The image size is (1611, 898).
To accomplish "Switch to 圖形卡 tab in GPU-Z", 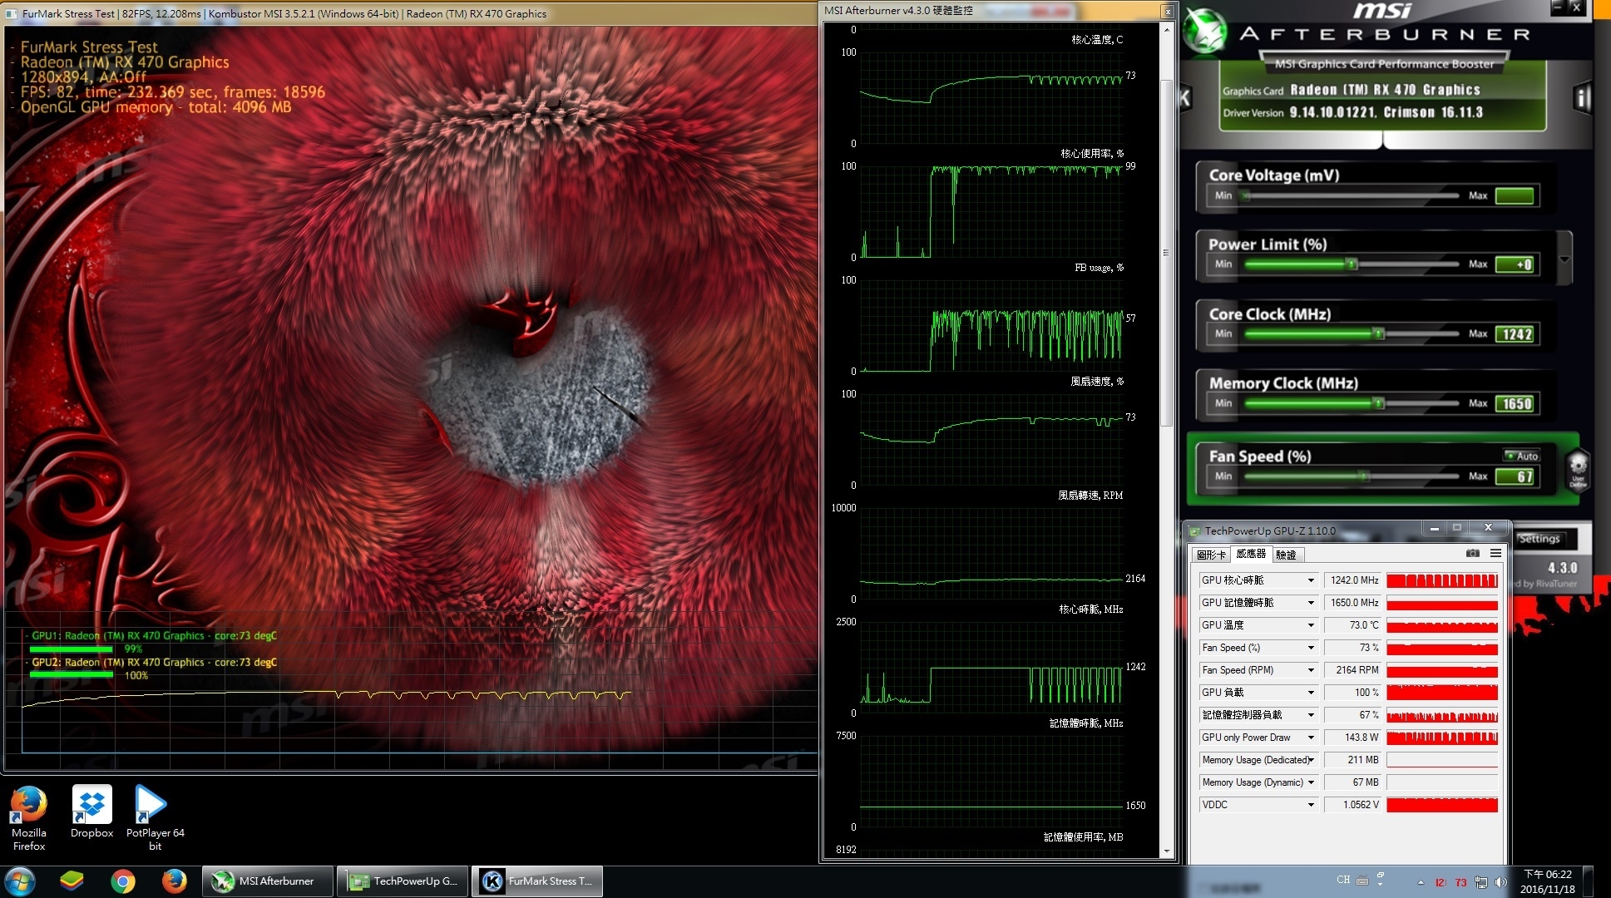I will pos(1211,555).
